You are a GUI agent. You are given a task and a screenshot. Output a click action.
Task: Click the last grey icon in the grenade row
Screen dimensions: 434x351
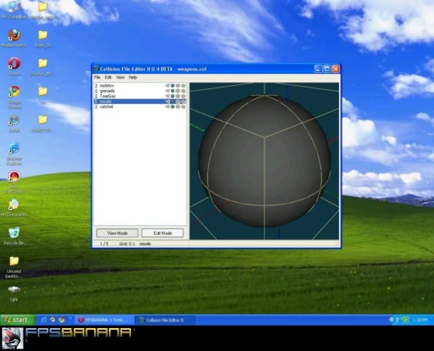coord(183,91)
